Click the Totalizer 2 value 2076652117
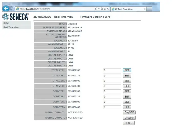 click(74, 75)
